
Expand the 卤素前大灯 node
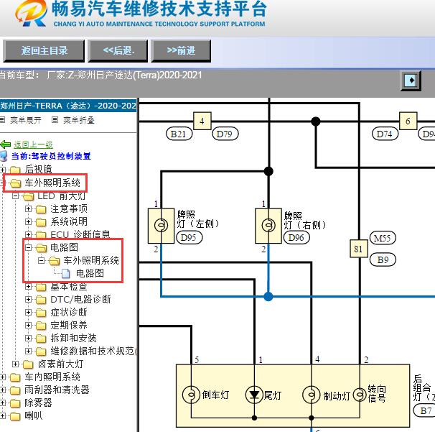pyautogui.click(x=15, y=364)
